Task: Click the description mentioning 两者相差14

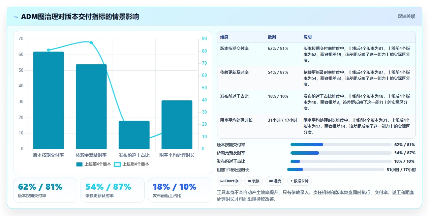Action: 357,126
